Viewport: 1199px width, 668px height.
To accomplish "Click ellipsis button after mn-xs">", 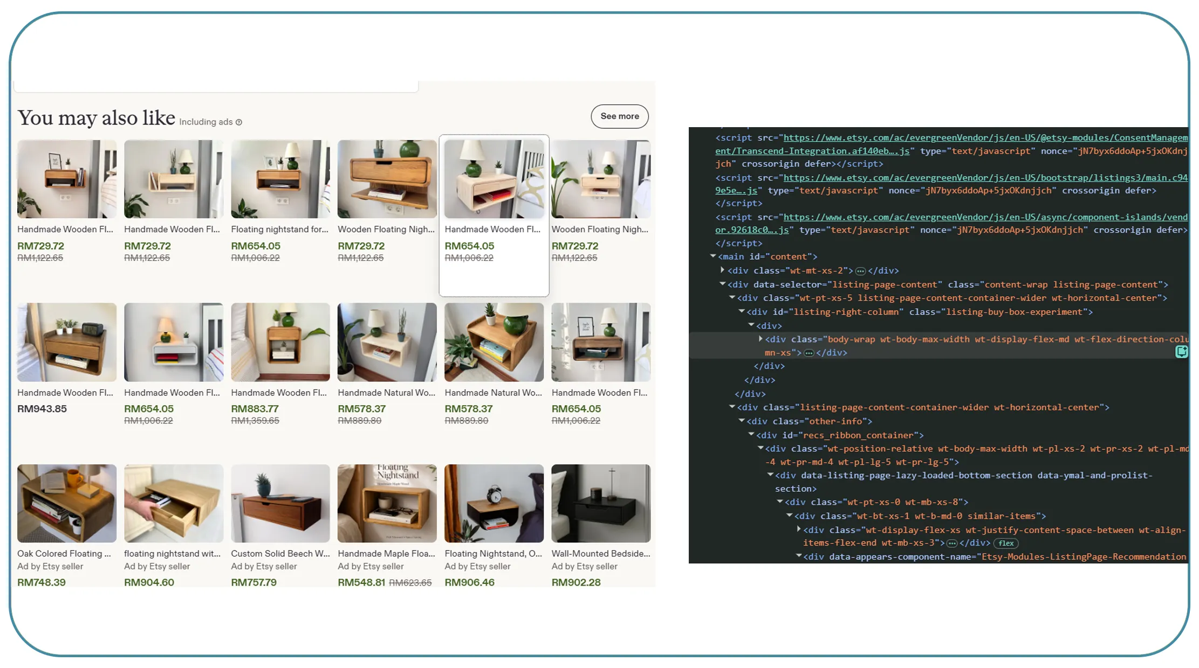I will point(809,353).
